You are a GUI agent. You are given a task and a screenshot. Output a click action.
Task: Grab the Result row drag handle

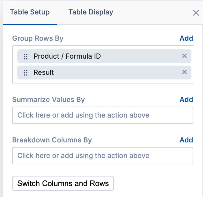[x=26, y=73]
